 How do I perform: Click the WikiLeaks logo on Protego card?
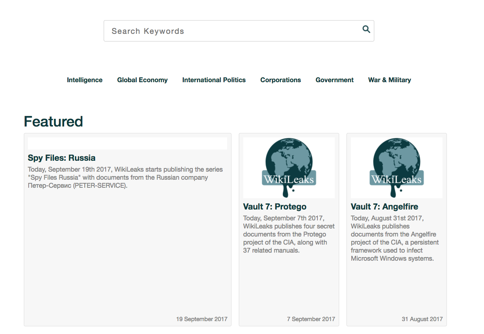coord(289,168)
